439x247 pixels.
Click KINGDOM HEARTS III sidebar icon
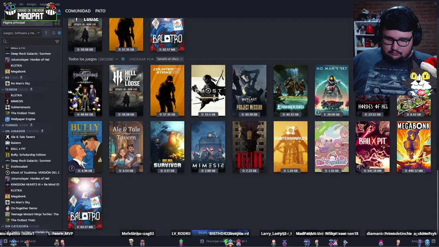(8, 185)
